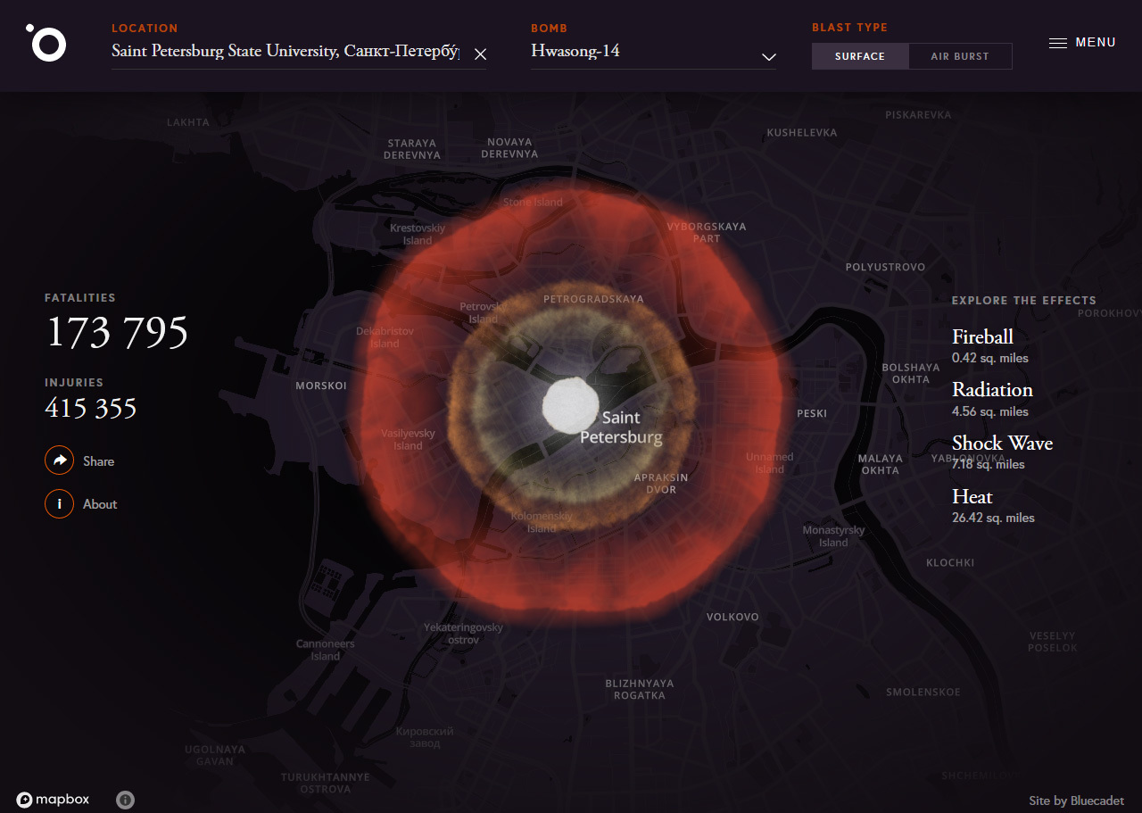The height and width of the screenshot is (813, 1142).
Task: Switch blast type to Air Burst
Action: (960, 56)
